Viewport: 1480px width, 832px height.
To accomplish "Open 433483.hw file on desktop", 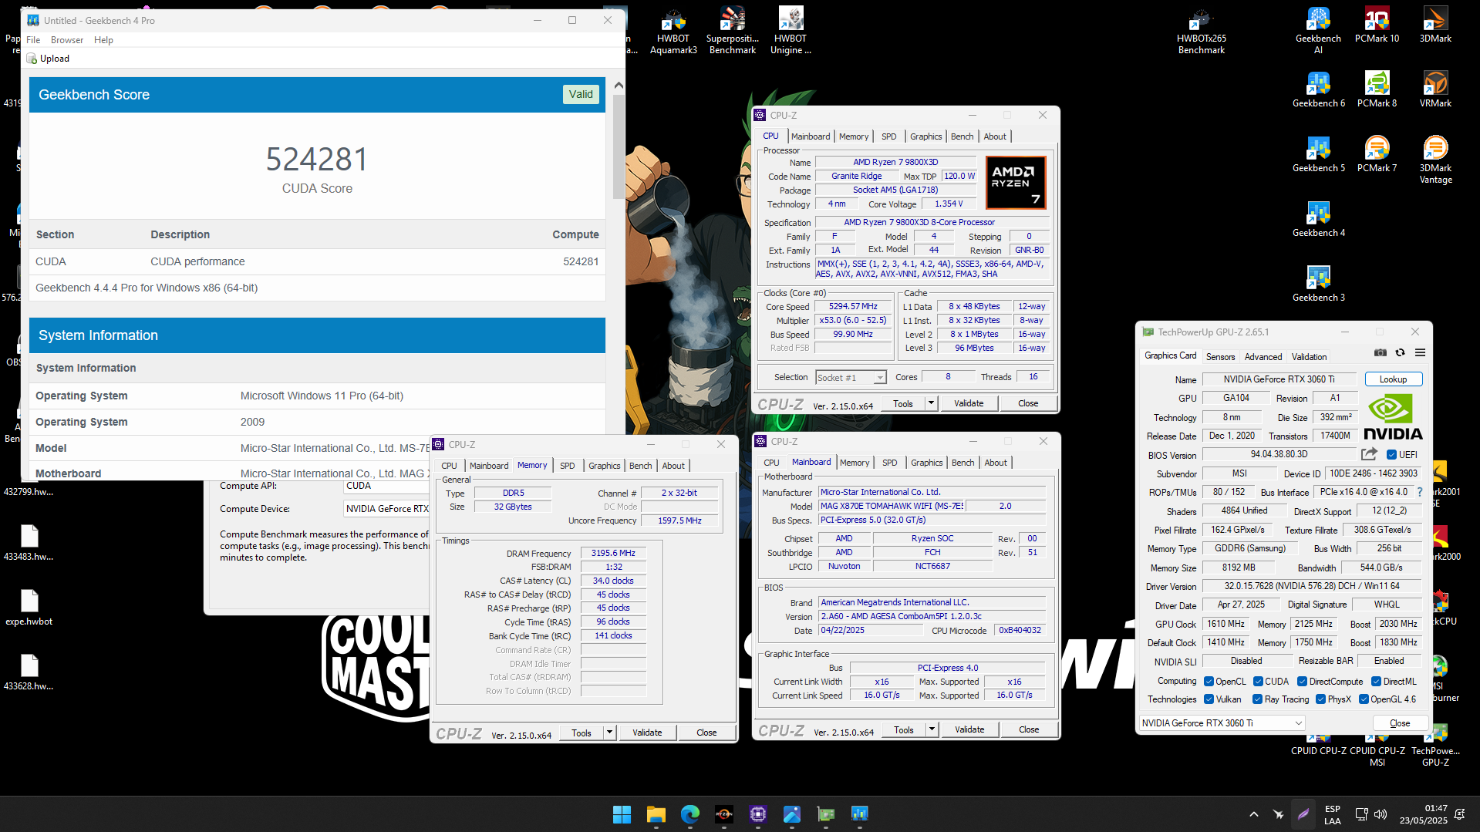I will pyautogui.click(x=29, y=543).
